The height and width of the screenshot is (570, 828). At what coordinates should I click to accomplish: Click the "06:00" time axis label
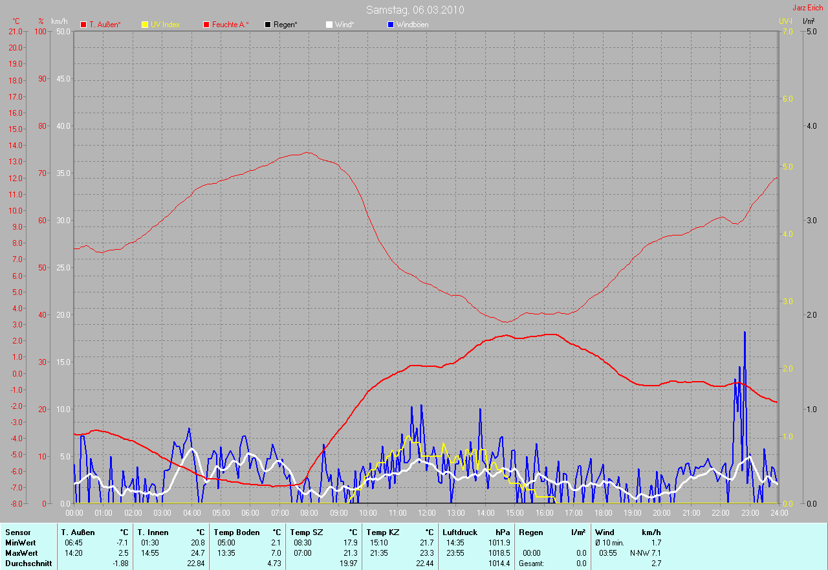(x=250, y=512)
